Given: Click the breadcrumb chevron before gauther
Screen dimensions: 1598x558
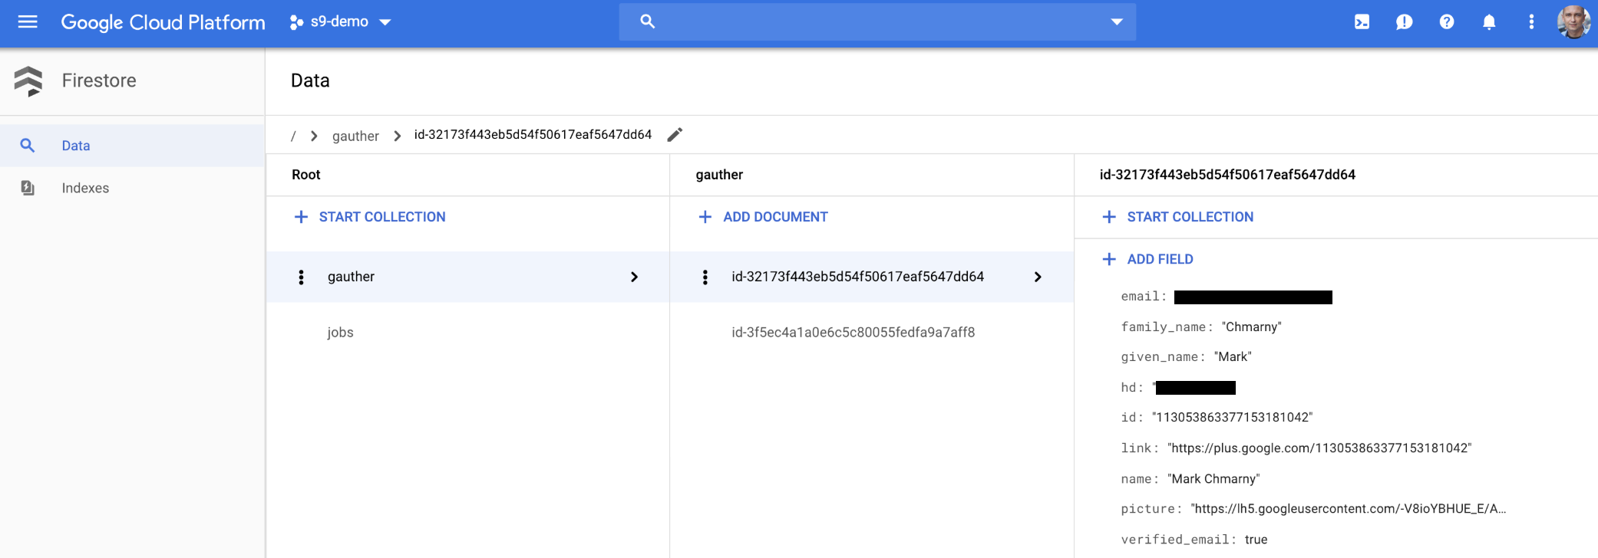Looking at the screenshot, I should coord(314,136).
